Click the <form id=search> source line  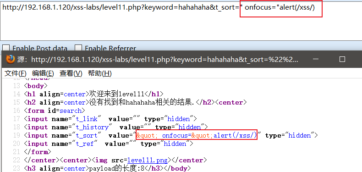(55, 111)
